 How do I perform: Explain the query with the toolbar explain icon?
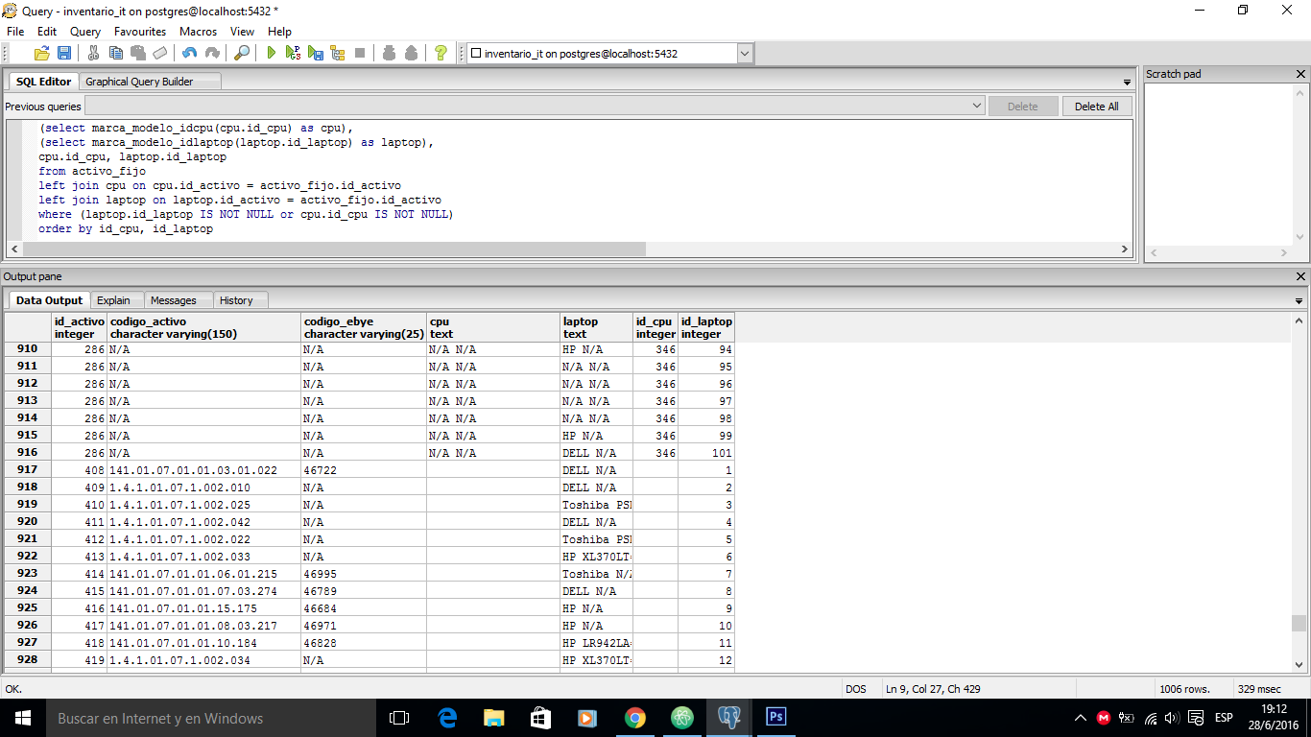point(338,53)
